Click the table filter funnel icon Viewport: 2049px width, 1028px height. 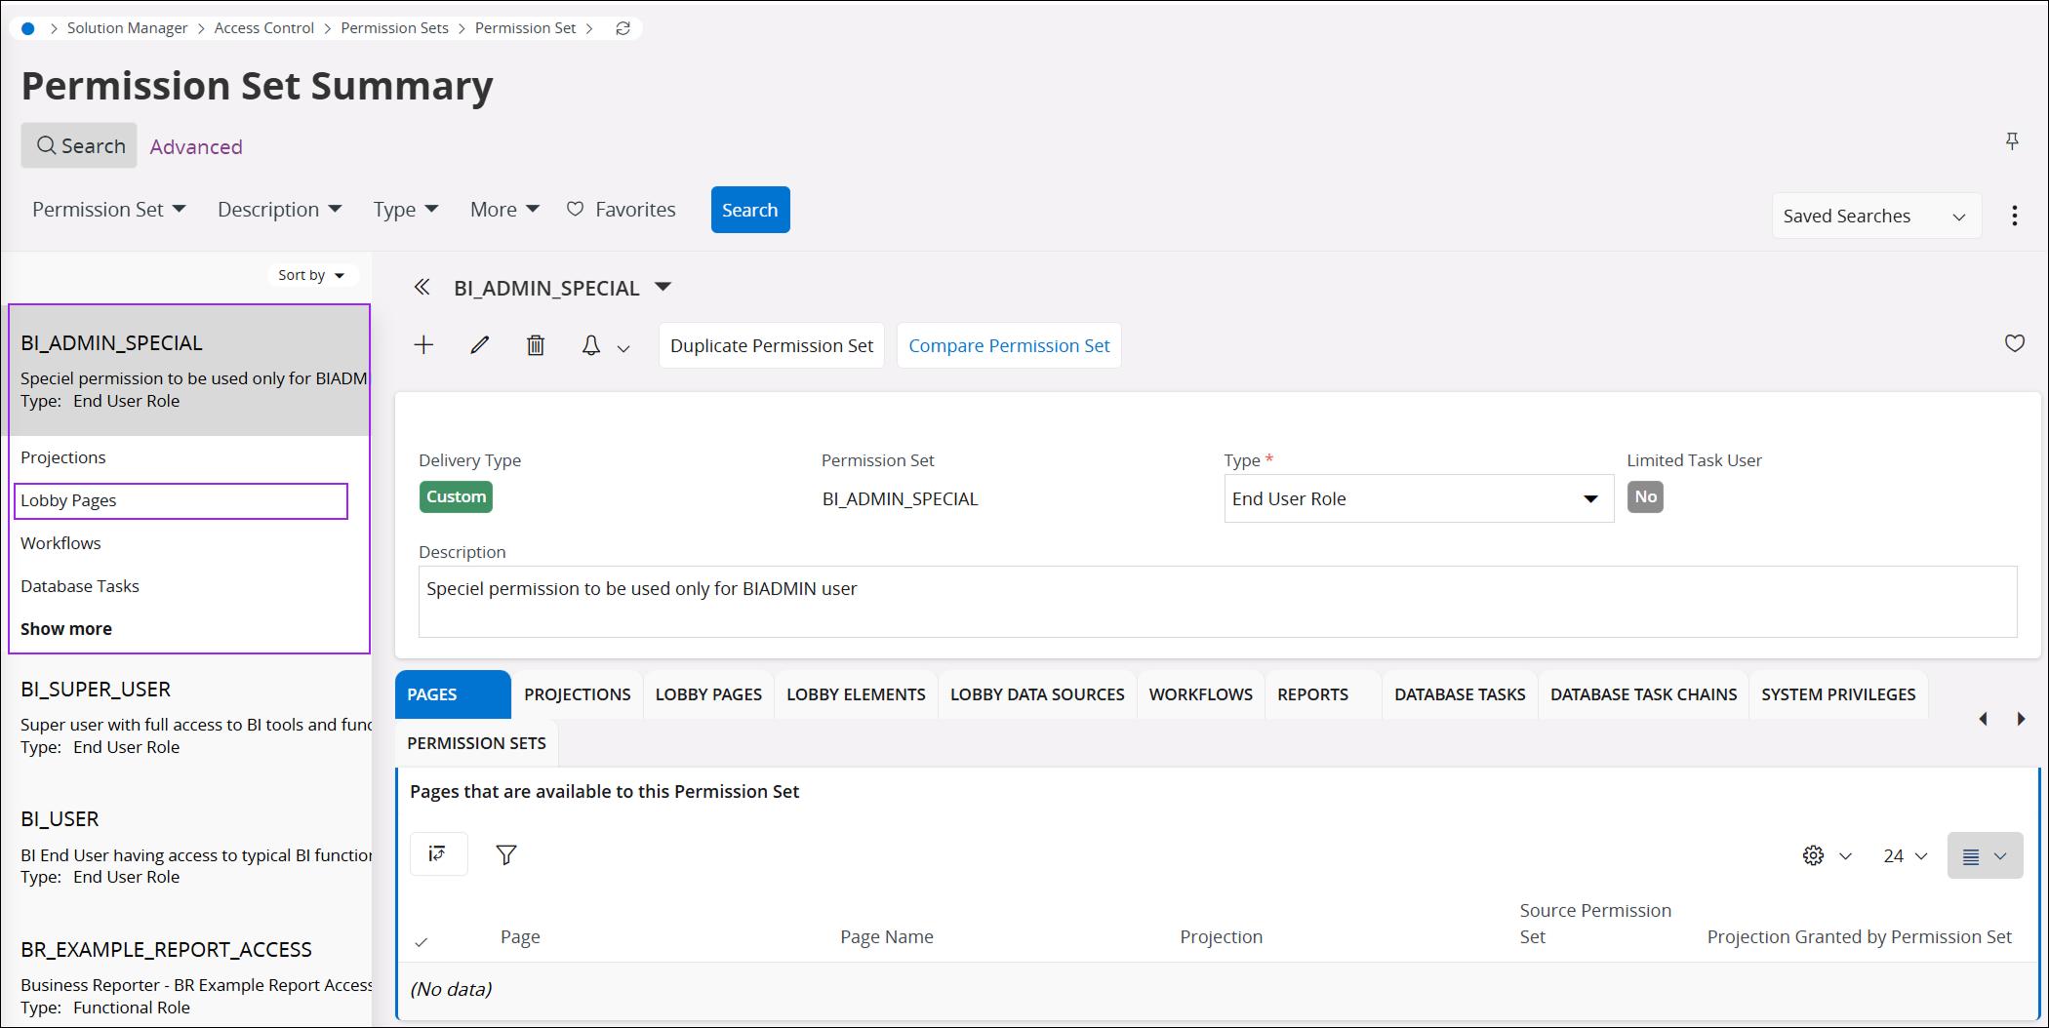[506, 854]
